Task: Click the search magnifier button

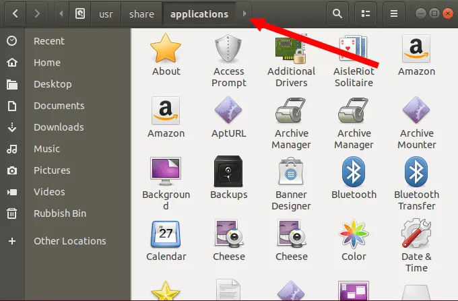Action: [x=337, y=13]
